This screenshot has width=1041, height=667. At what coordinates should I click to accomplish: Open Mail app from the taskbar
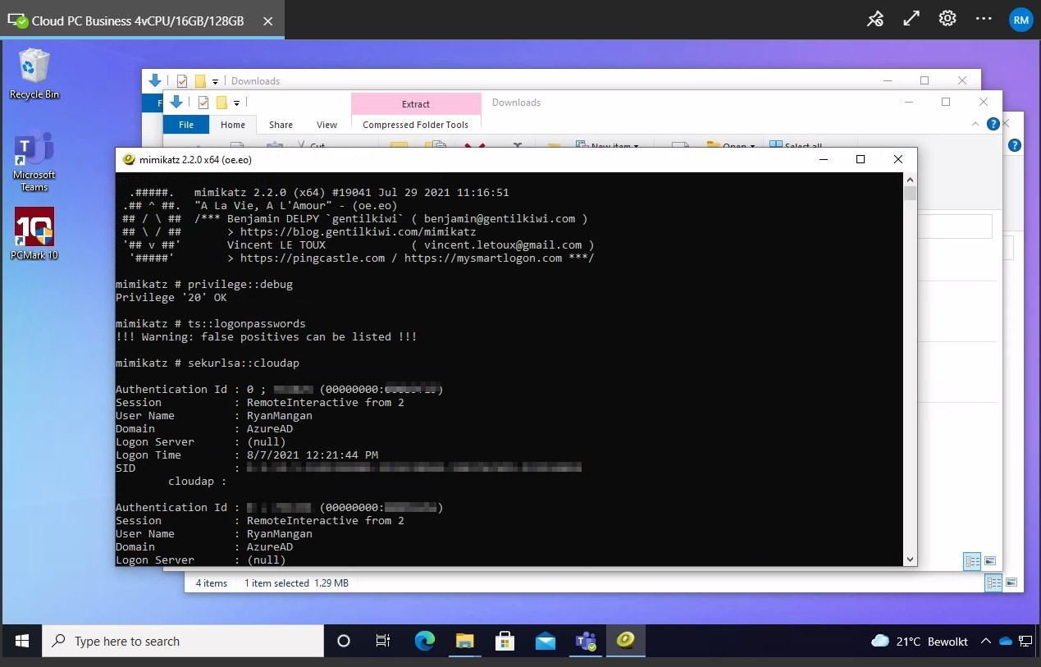pos(546,642)
